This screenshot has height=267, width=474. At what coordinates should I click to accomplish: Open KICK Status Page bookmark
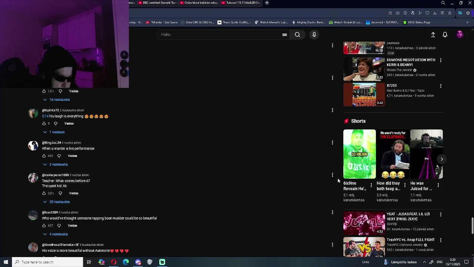pos(417,22)
